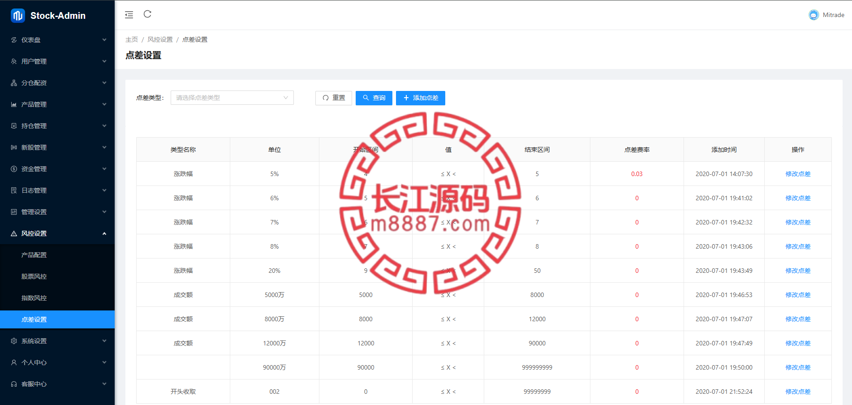Click the 新股管理 sidebar icon
The width and height of the screenshot is (852, 405).
14,147
